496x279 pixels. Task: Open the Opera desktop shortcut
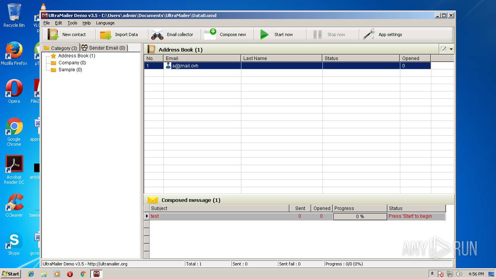point(14,91)
